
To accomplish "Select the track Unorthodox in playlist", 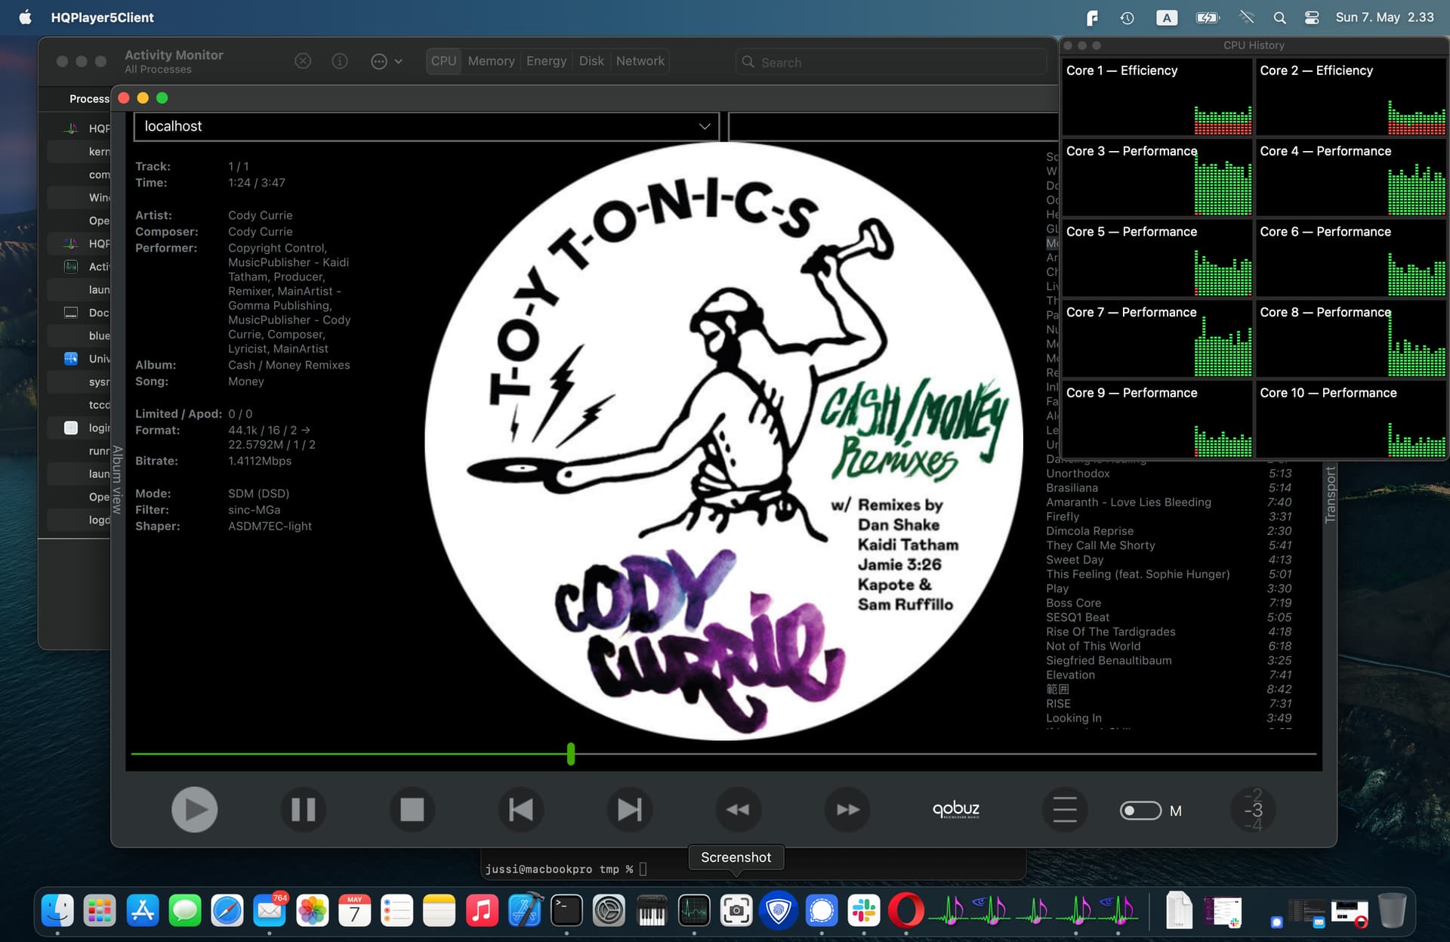I will pos(1168,474).
